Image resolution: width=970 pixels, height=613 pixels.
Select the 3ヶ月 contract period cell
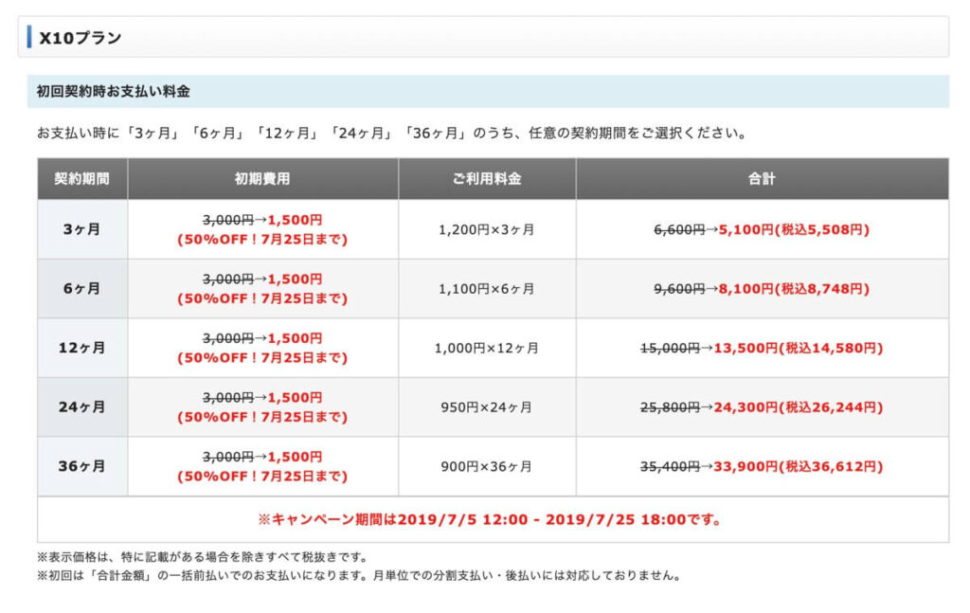coord(82,229)
